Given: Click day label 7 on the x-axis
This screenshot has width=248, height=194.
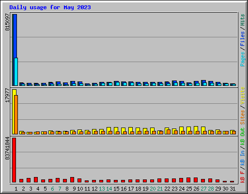Looking at the screenshot, I should [60, 189].
